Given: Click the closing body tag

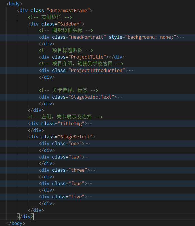Looking at the screenshot, I should click(16, 223).
